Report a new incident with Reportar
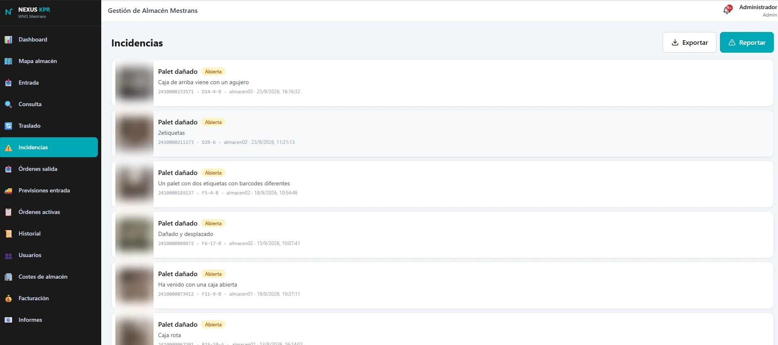 pos(746,42)
